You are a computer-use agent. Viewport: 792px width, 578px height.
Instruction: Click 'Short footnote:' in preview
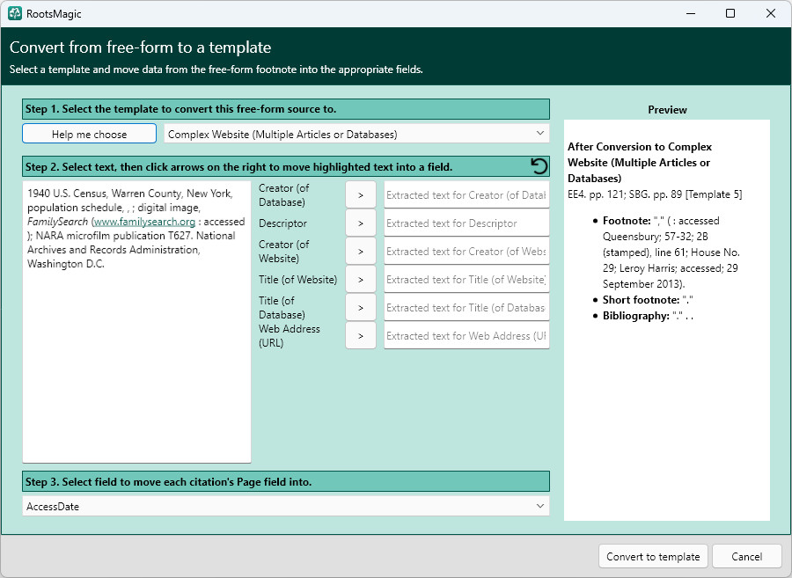(641, 300)
